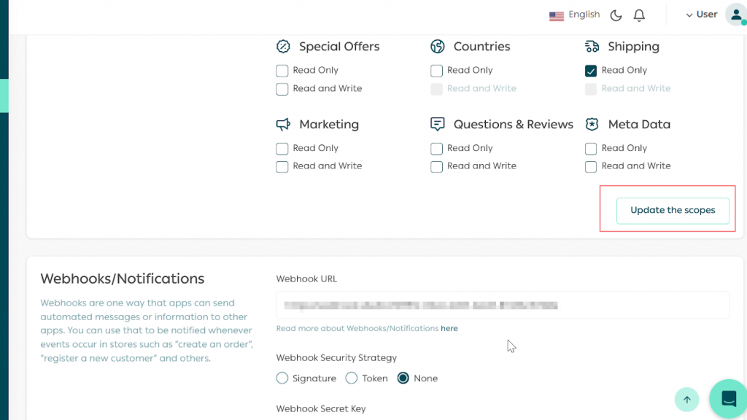The image size is (747, 420).
Task: Click the Special Offers icon
Action: point(283,47)
